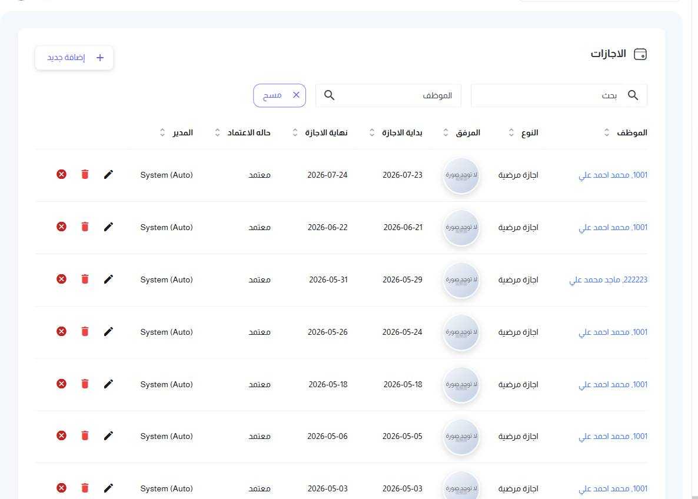
Task: Click the إضافة جديد button
Action: pos(74,58)
